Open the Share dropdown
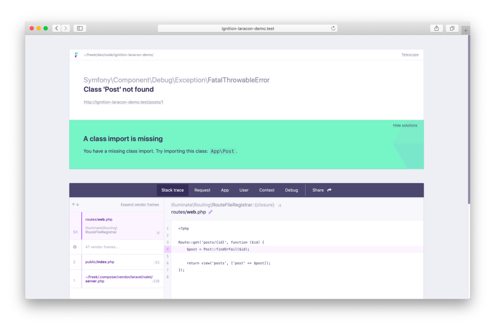Viewport: 496px width, 328px height. [x=322, y=190]
